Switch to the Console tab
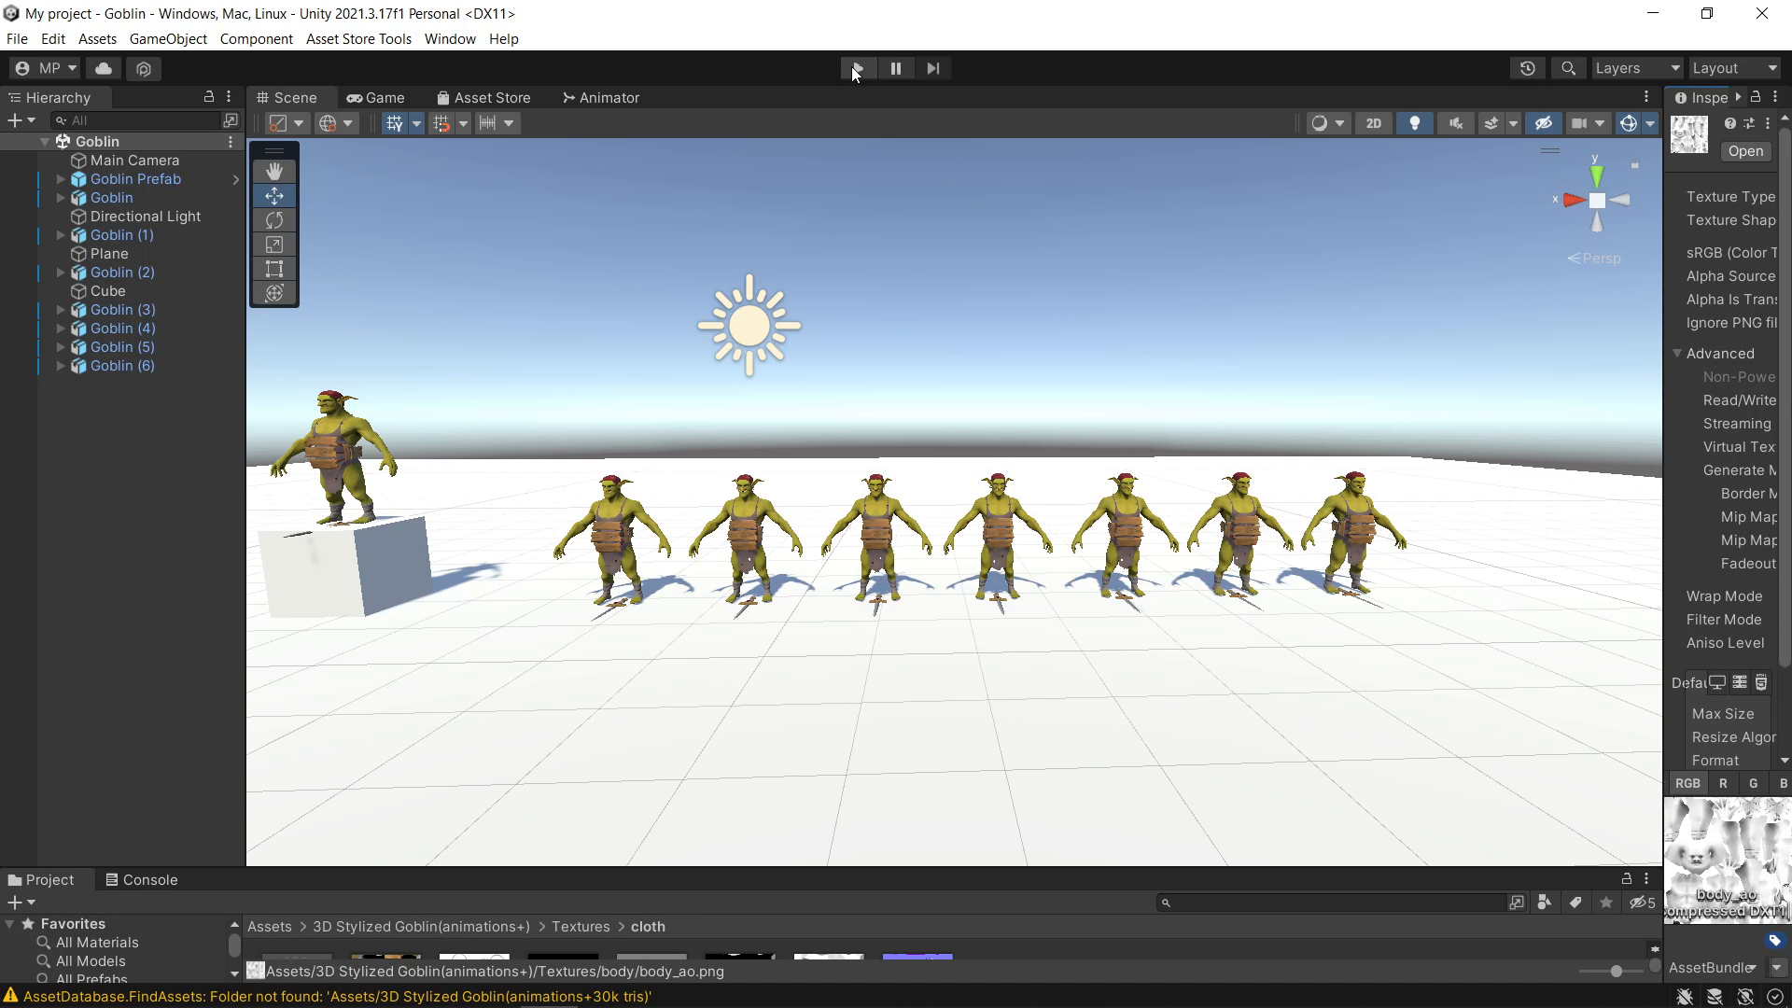The image size is (1792, 1008). [141, 880]
